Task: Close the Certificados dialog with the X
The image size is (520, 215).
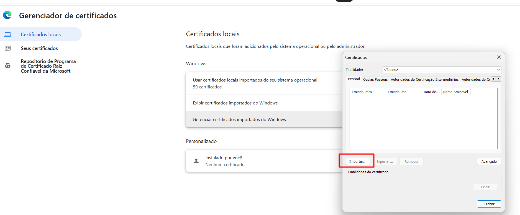Action: pos(499,57)
